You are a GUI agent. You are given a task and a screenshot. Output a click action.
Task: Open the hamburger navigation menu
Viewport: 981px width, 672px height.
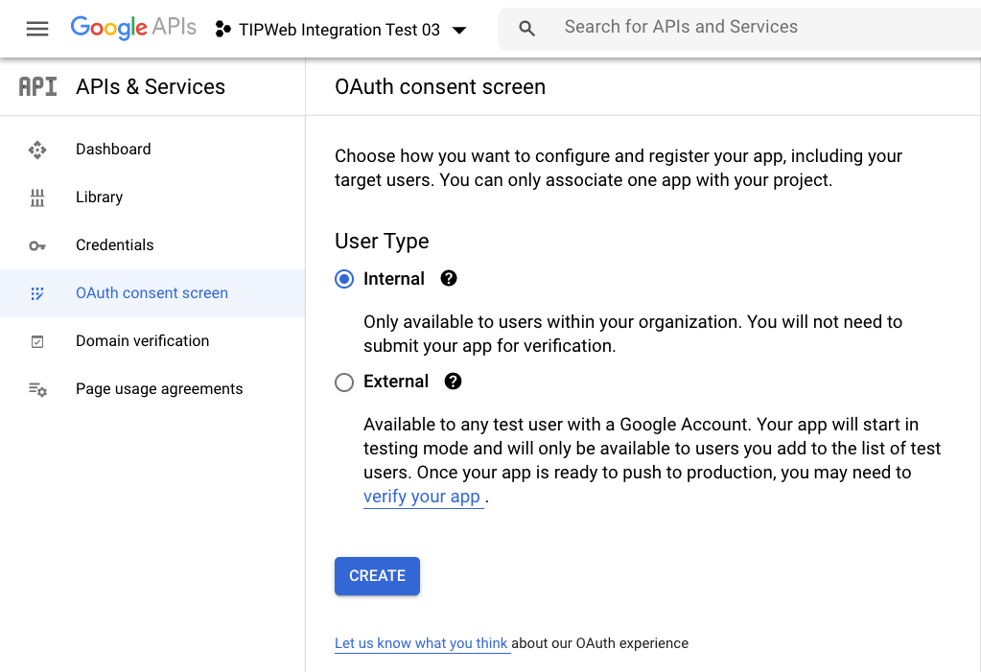tap(36, 29)
